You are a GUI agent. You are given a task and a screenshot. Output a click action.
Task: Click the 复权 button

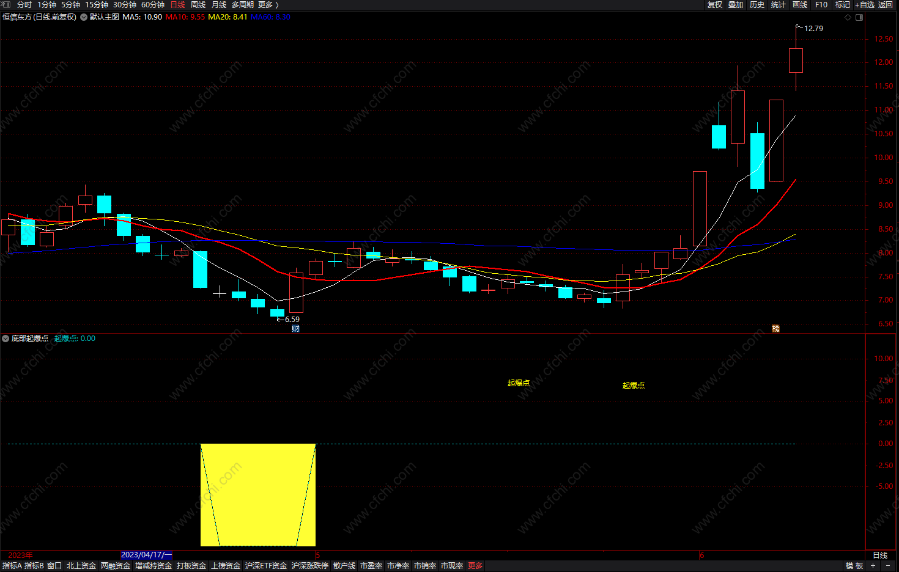(x=715, y=5)
